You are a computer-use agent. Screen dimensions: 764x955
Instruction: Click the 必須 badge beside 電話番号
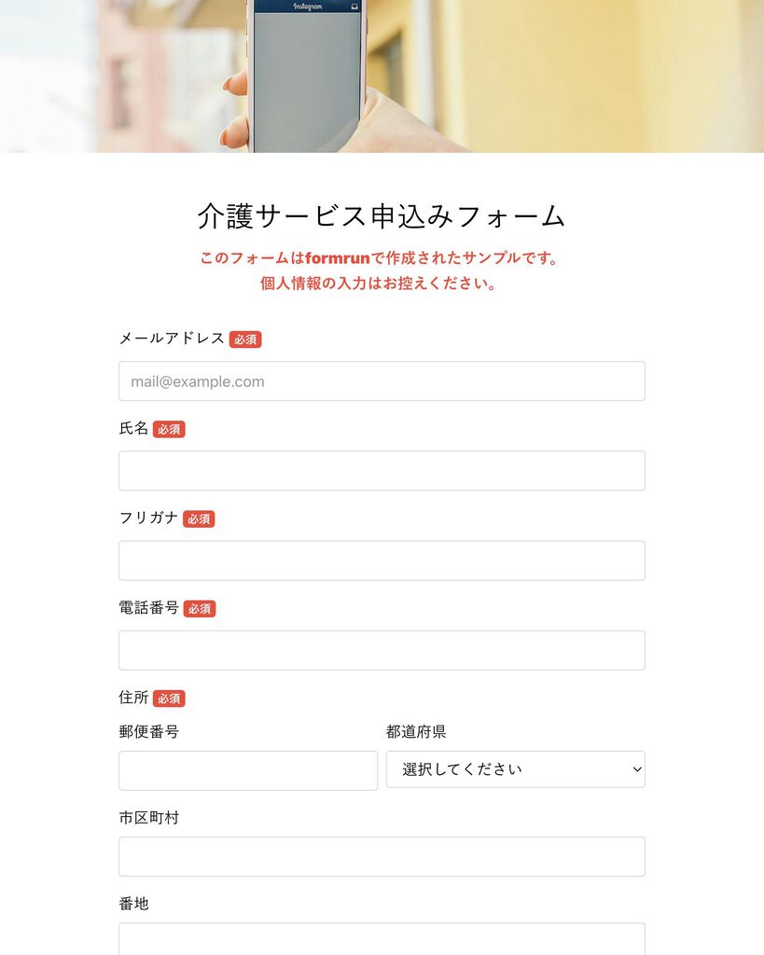pyautogui.click(x=200, y=608)
